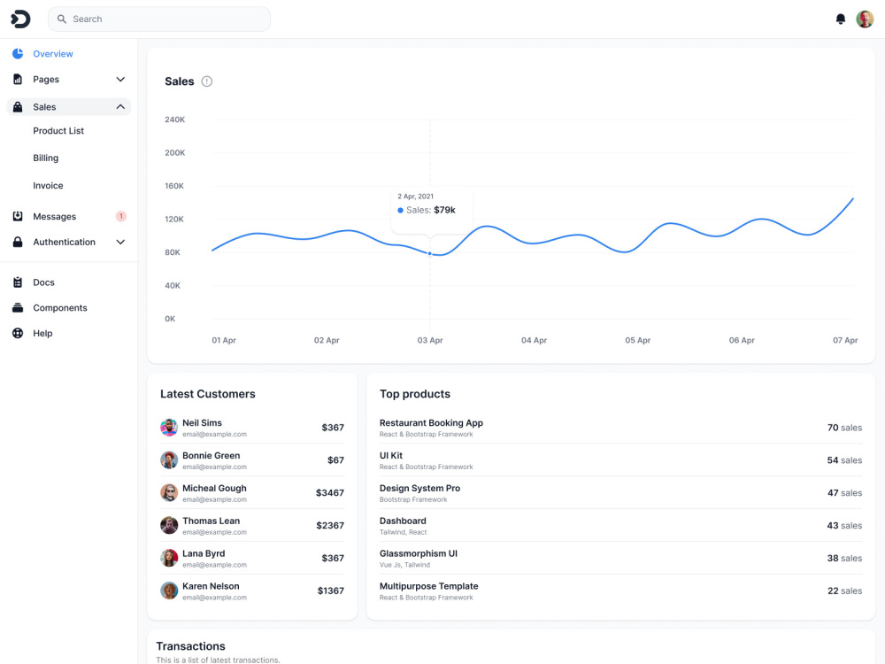Image resolution: width=885 pixels, height=664 pixels.
Task: Click the Docs clipboard icon
Action: [x=18, y=282]
